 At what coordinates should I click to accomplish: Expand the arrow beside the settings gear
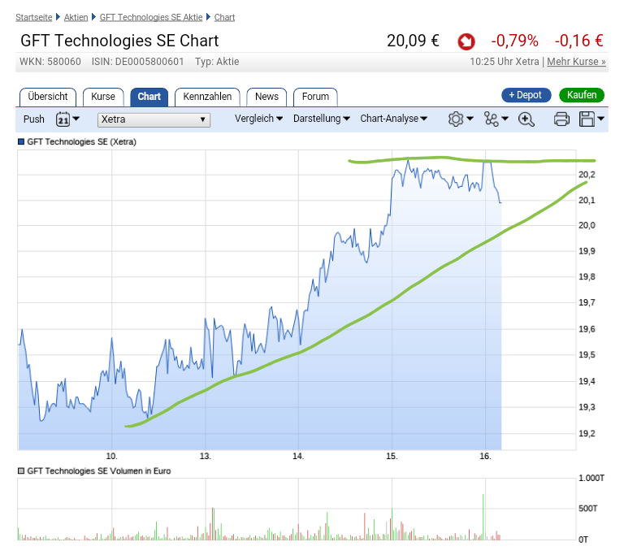click(x=470, y=119)
